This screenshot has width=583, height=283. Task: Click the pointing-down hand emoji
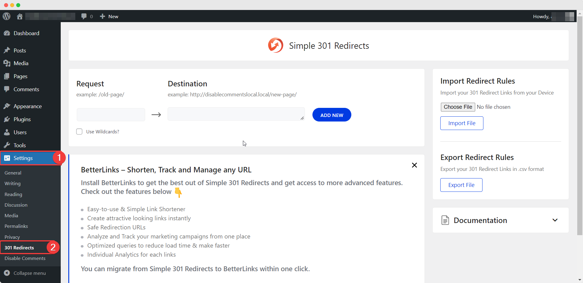[178, 192]
